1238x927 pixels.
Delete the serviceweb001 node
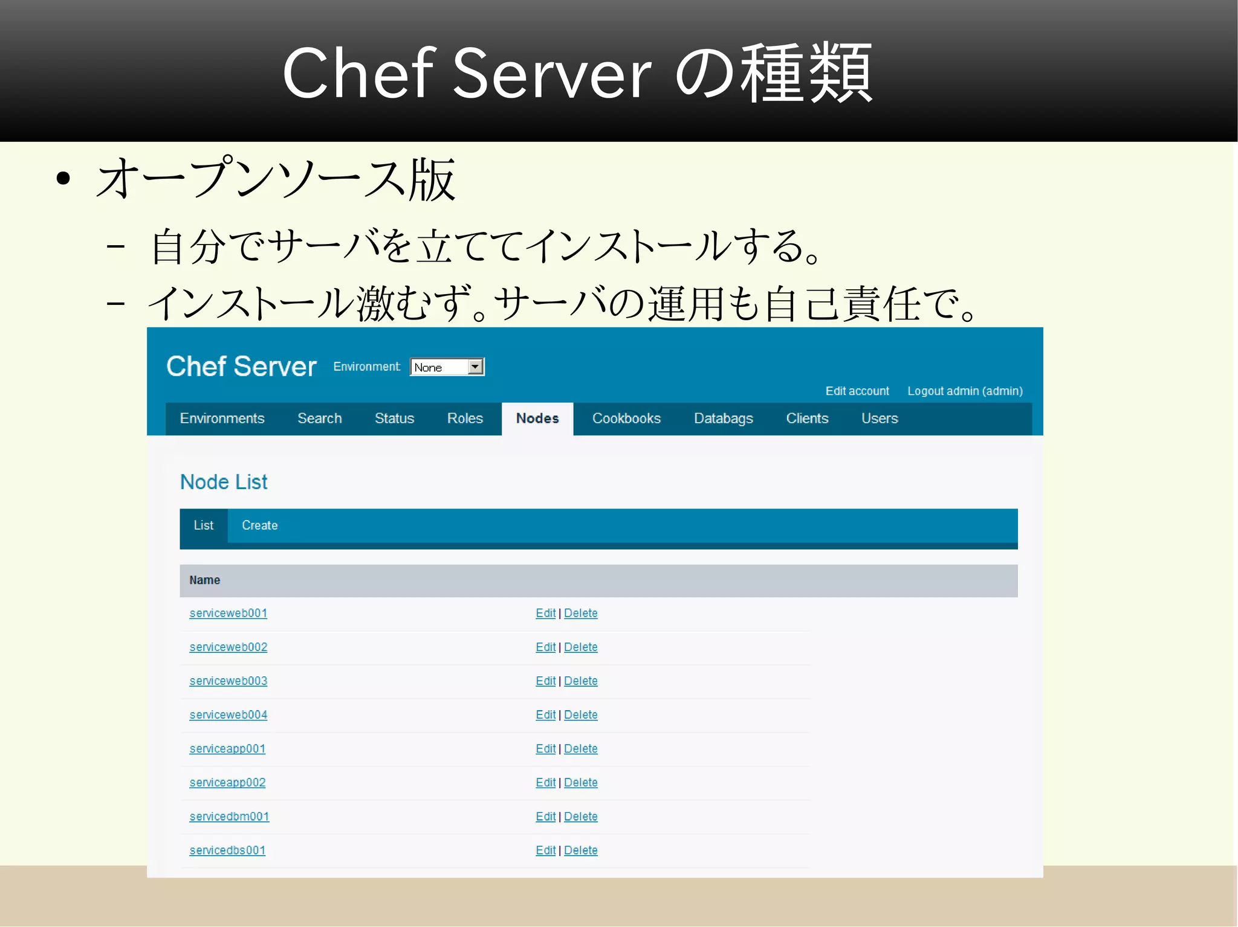click(x=580, y=613)
